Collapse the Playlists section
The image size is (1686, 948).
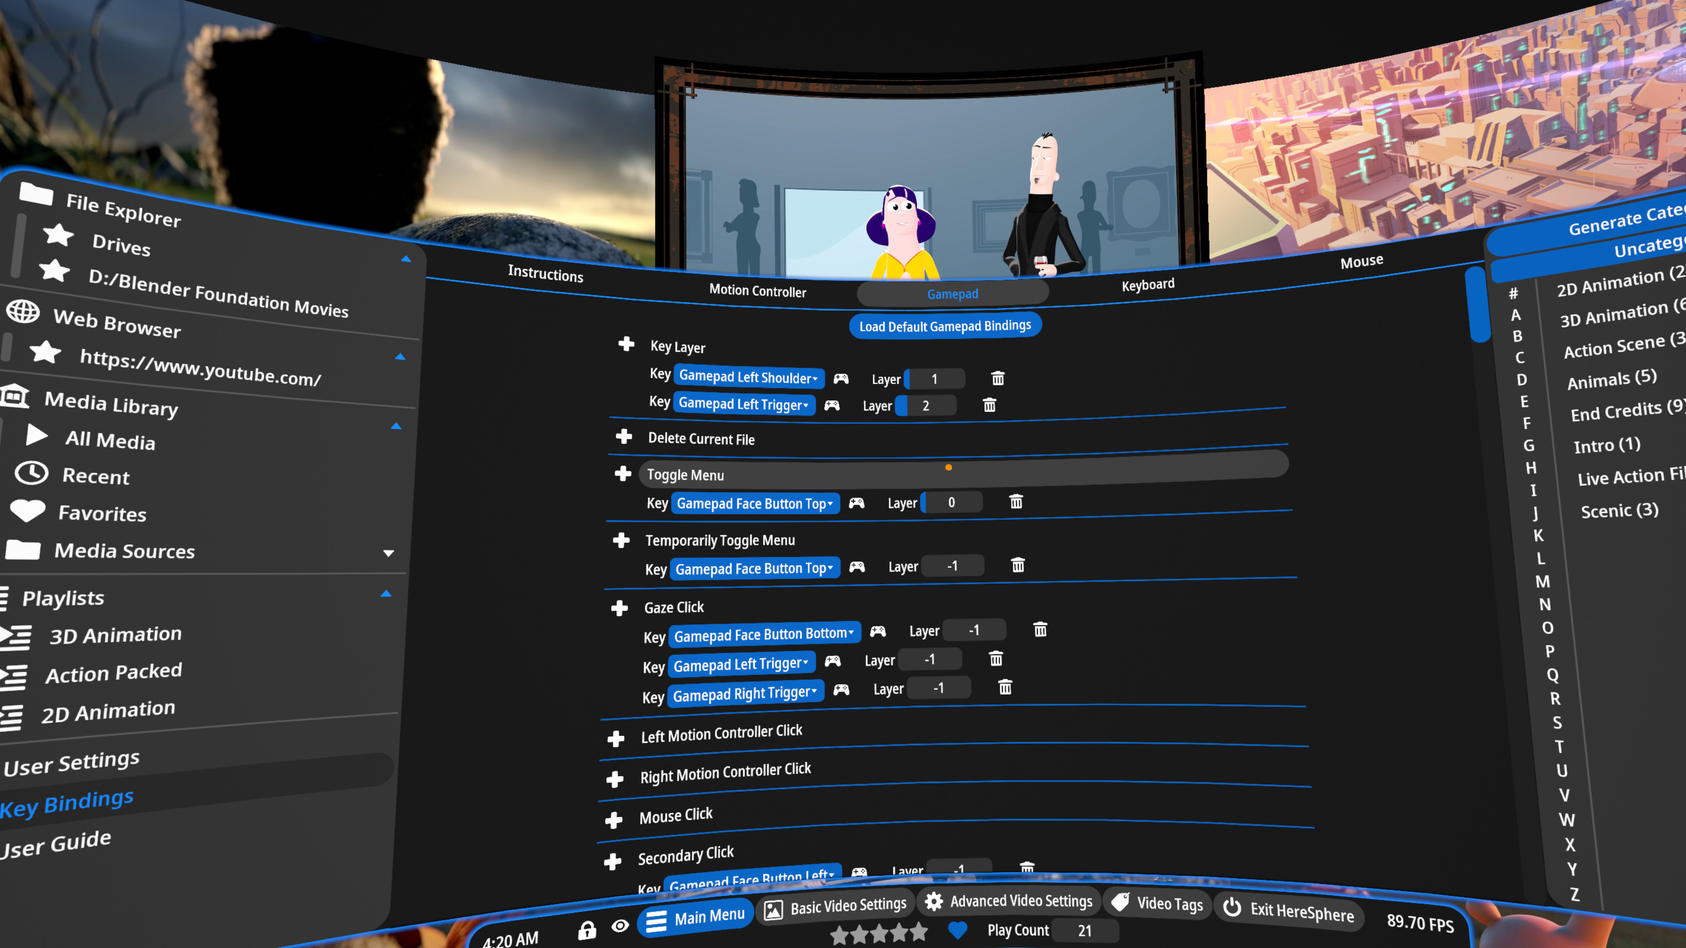386,593
